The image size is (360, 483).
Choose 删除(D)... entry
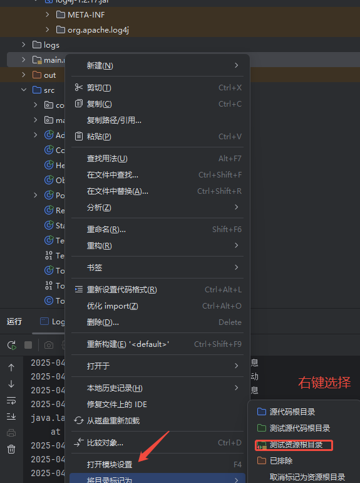pyautogui.click(x=157, y=322)
